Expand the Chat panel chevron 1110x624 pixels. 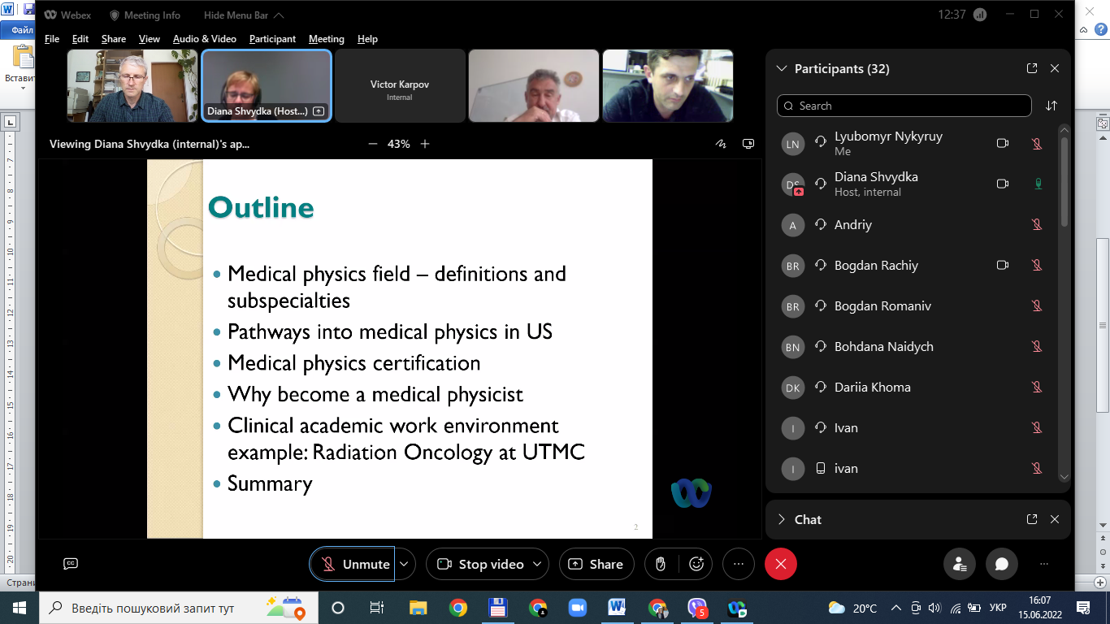(x=782, y=519)
